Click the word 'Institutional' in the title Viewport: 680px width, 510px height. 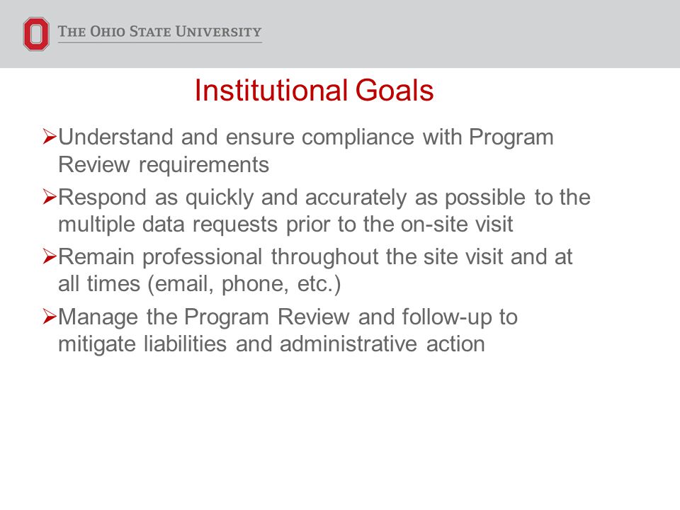271,90
